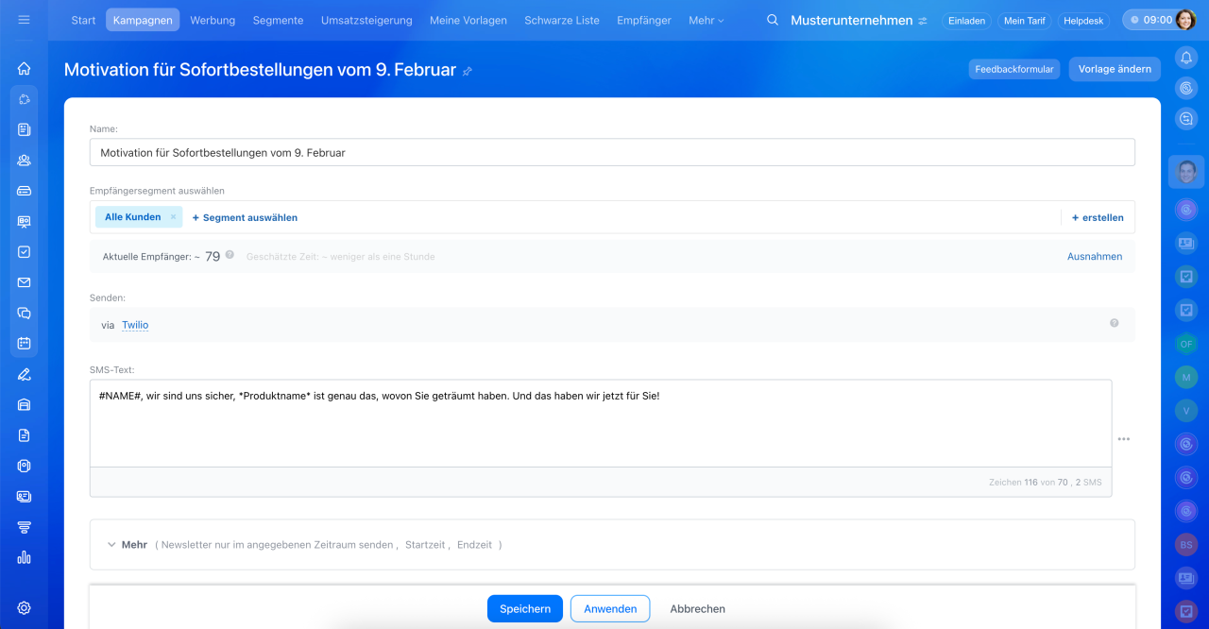Click help icon next to recipient count
1209x629 pixels.
(230, 255)
